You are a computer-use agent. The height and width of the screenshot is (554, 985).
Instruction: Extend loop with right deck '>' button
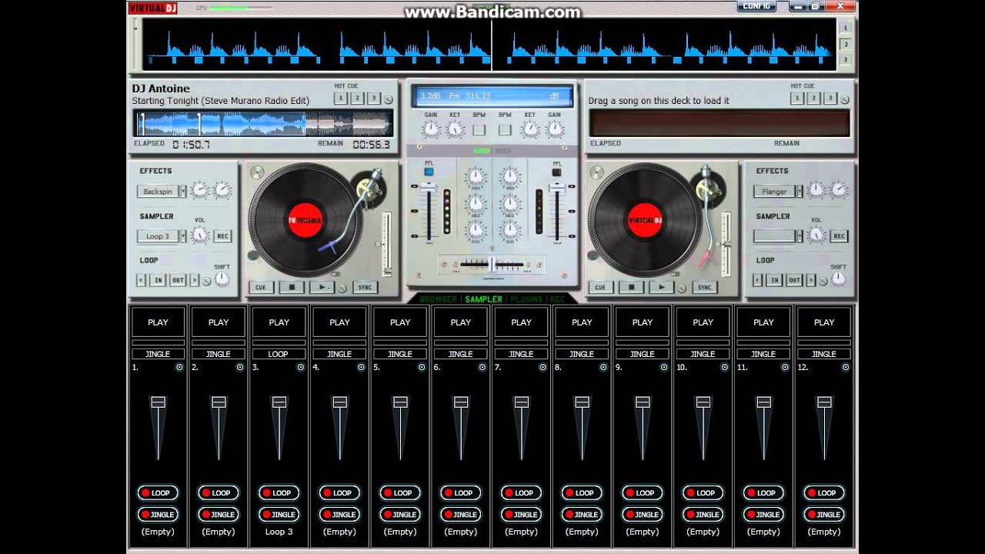(810, 280)
